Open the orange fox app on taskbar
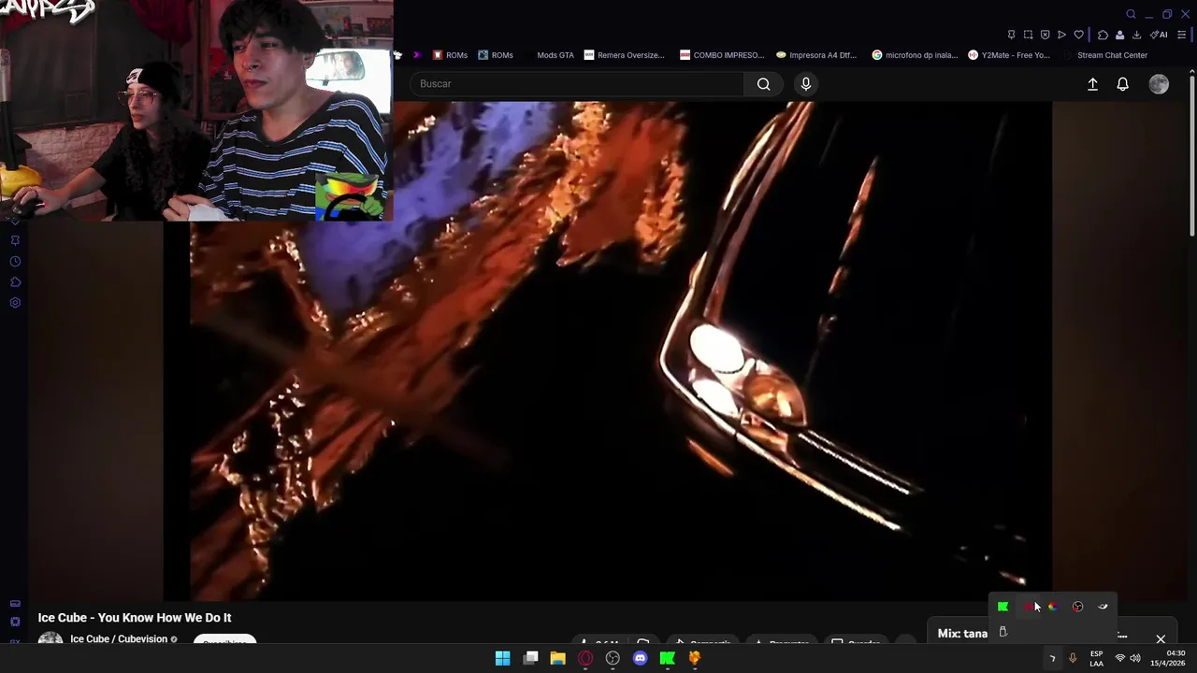Viewport: 1197px width, 673px height. pos(695,658)
